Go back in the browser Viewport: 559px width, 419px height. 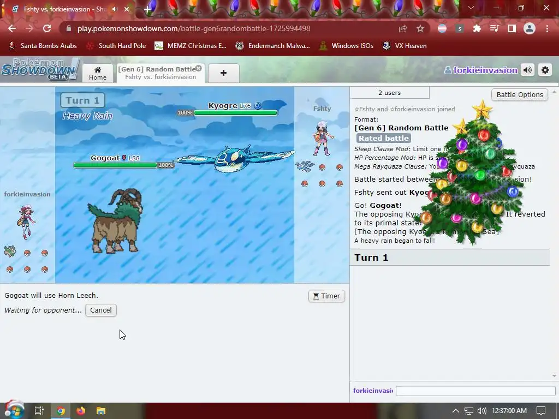12,28
